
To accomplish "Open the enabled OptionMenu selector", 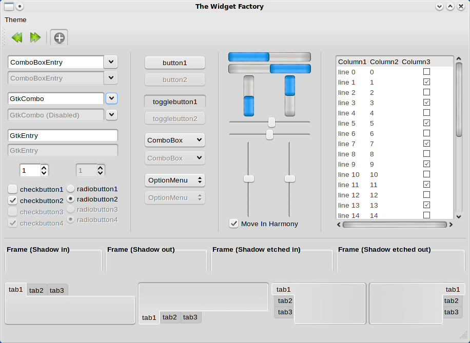I will 174,180.
